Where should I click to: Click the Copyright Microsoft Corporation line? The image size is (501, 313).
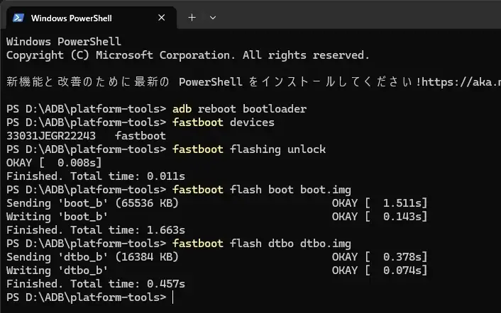tap(188, 55)
